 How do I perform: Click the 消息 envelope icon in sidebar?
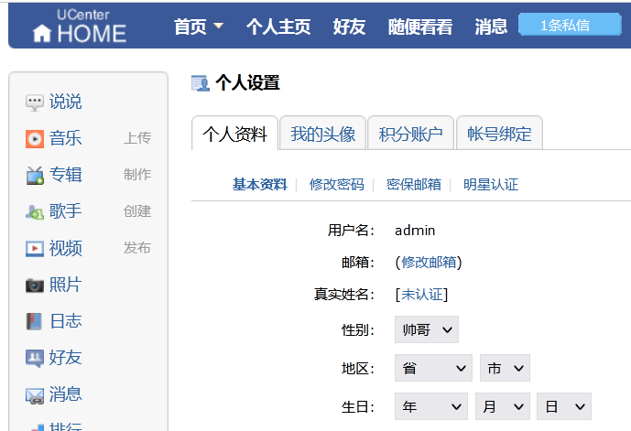tap(35, 395)
